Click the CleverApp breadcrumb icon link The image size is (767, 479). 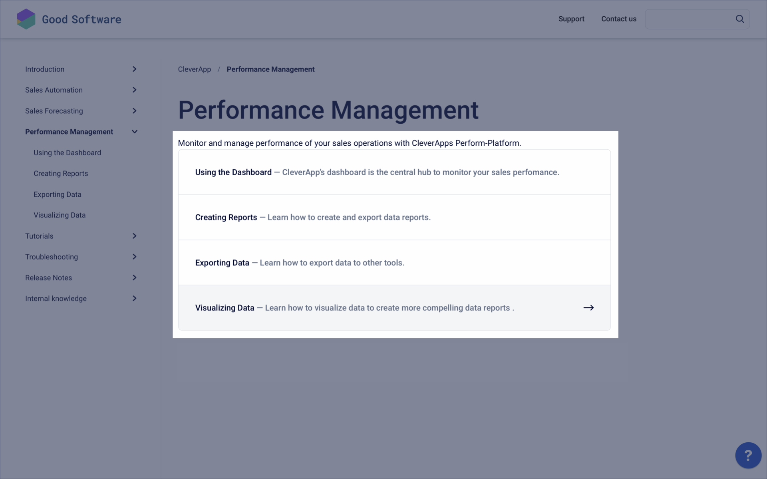coord(195,69)
